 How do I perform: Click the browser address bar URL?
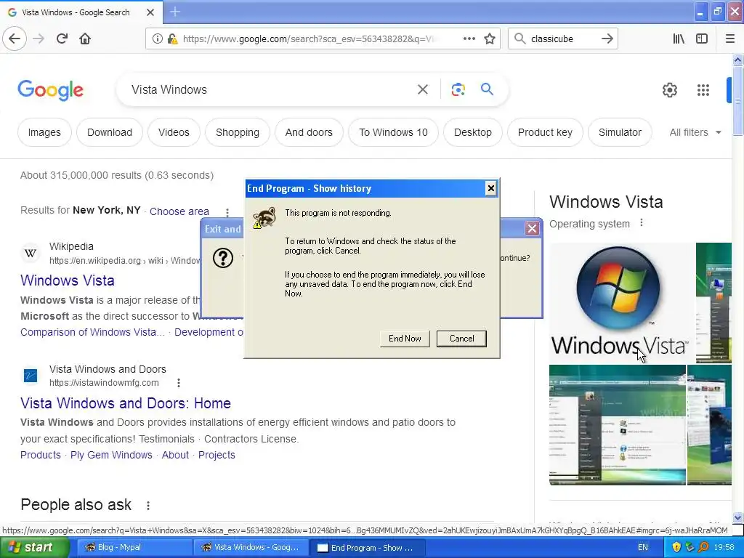(308, 39)
